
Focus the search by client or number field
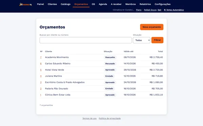(86, 40)
